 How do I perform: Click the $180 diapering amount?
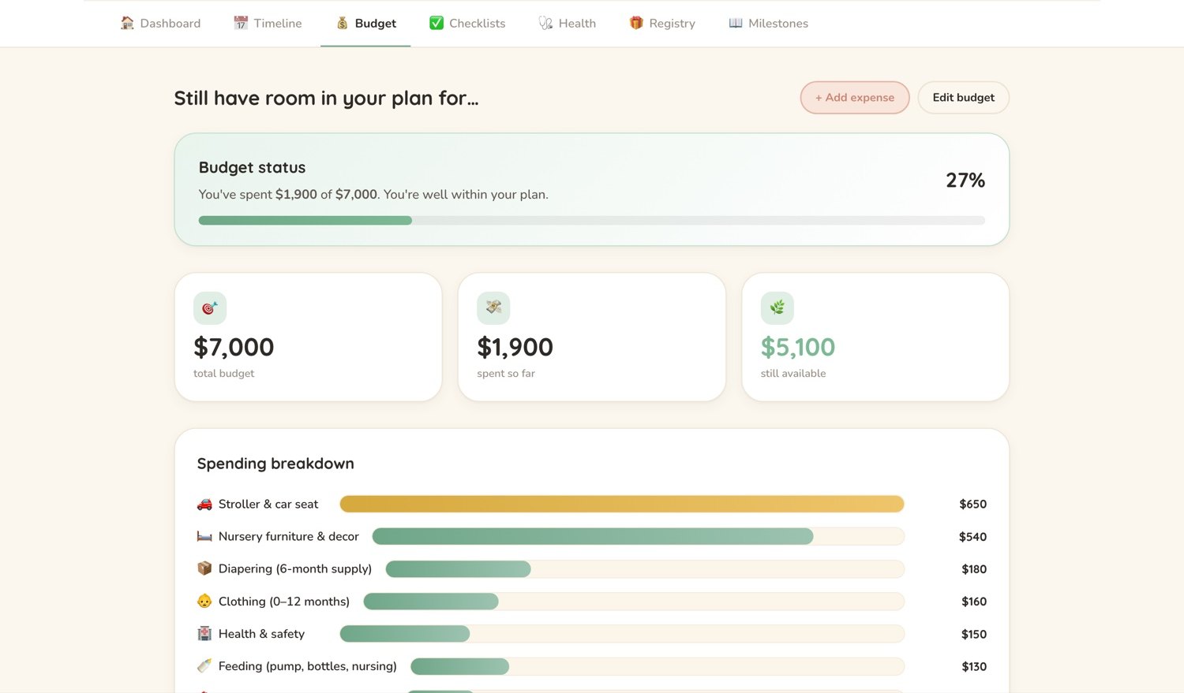click(x=974, y=568)
